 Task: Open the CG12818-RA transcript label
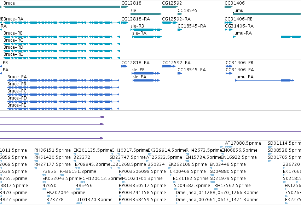click(136, 19)
